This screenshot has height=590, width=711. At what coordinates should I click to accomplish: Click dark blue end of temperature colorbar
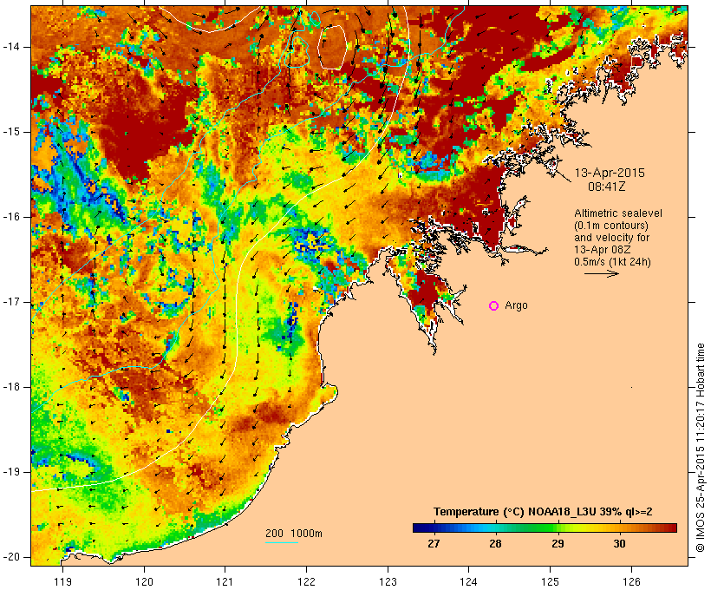click(420, 528)
